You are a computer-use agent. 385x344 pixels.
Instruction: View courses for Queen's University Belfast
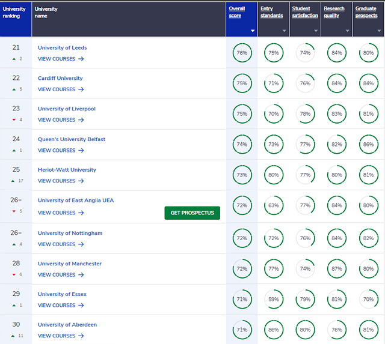(61, 151)
